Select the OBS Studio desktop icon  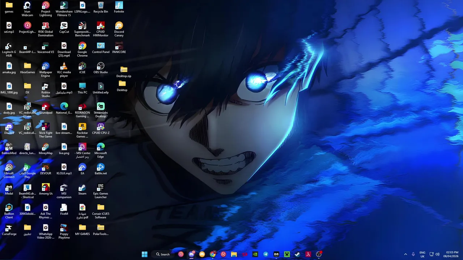point(101,68)
